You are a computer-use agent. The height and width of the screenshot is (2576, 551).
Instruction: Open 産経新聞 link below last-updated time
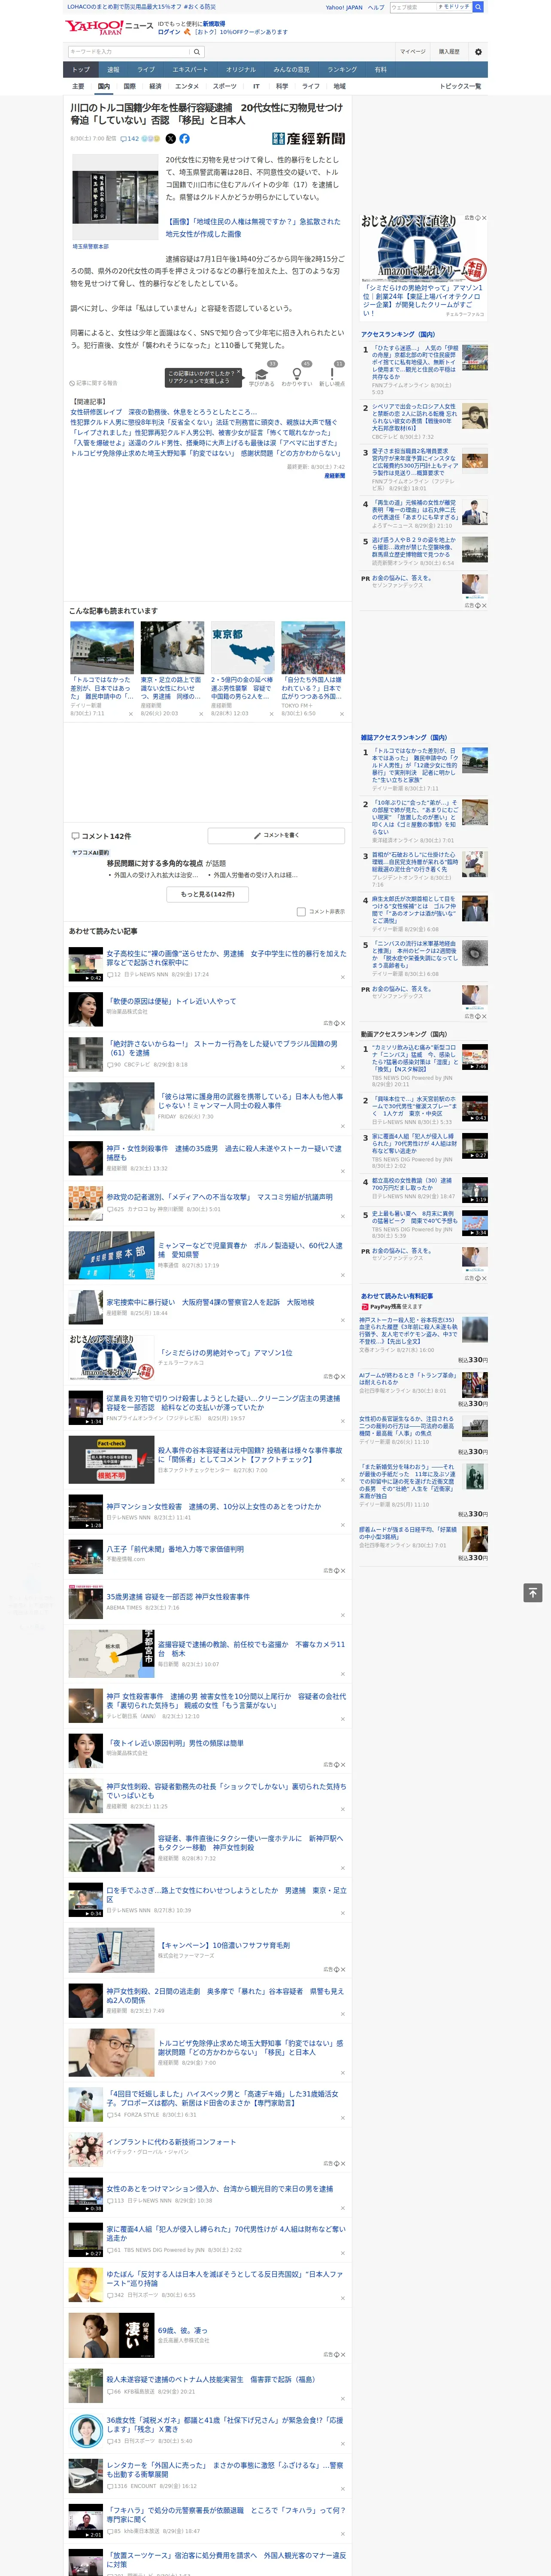click(334, 476)
